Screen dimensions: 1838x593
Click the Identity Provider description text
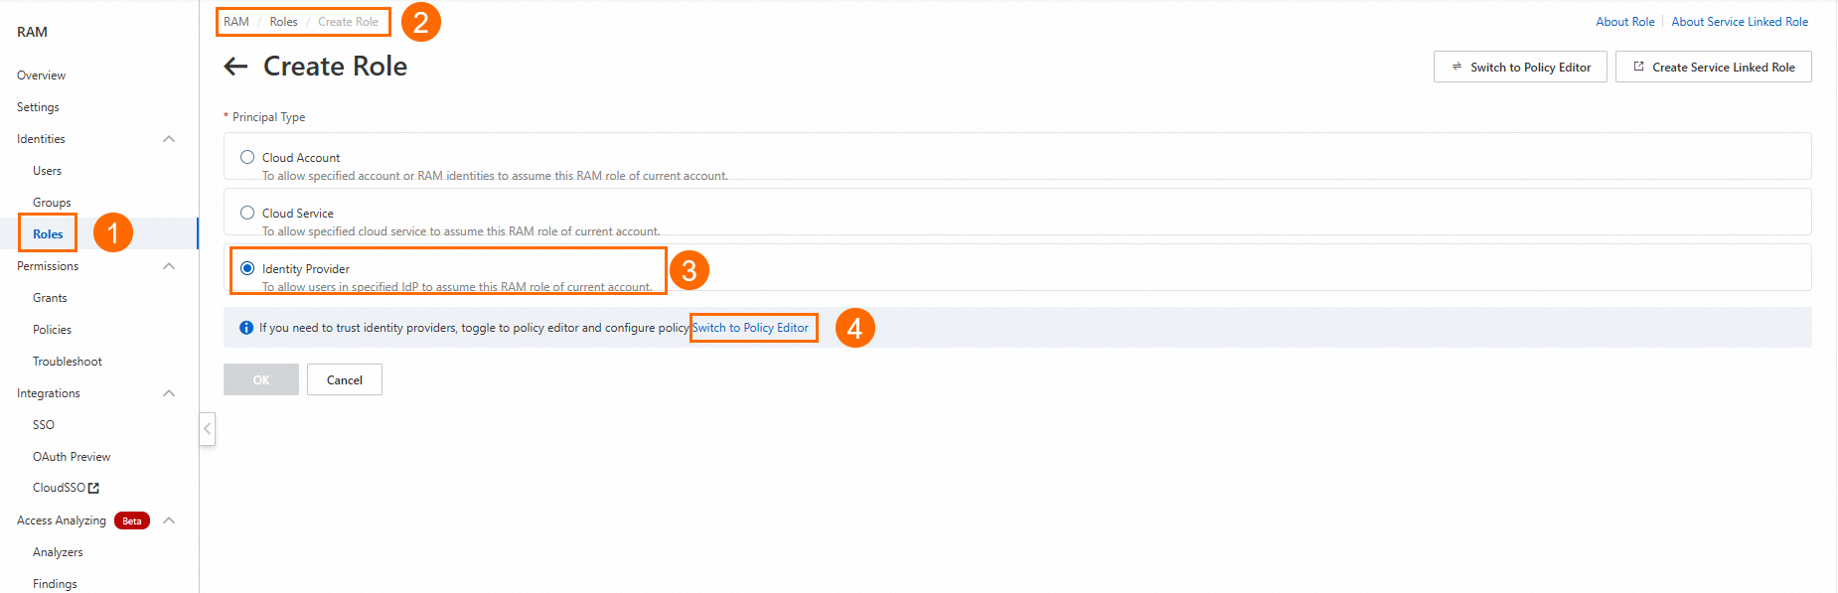(457, 287)
